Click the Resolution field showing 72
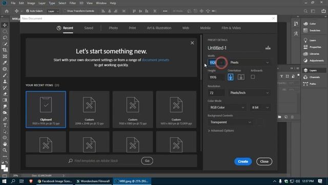 (x=216, y=92)
